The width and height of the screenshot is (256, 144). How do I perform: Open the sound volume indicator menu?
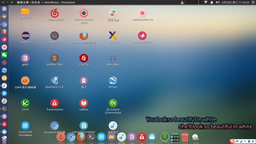(217, 2)
